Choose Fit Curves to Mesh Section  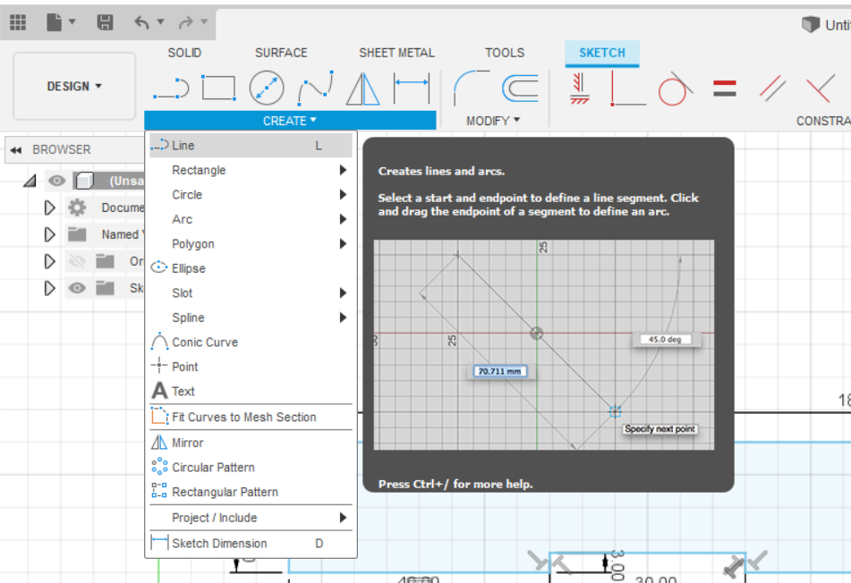click(251, 417)
